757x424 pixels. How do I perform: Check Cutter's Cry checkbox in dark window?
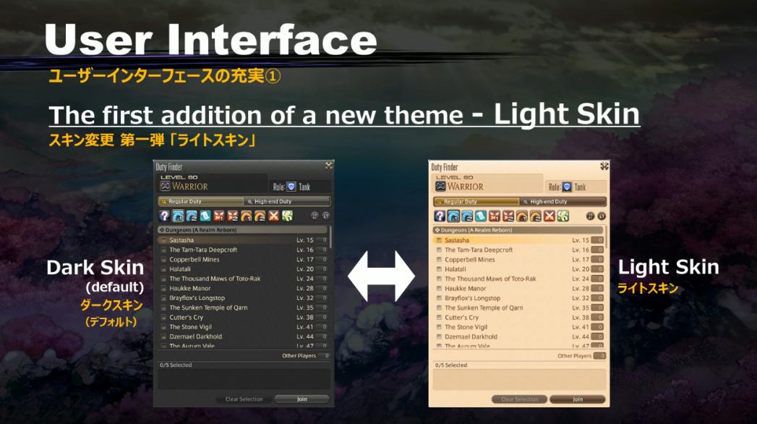pyautogui.click(x=163, y=317)
